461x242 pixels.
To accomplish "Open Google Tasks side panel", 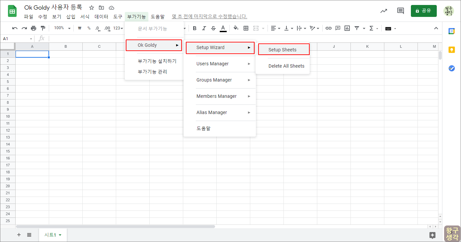I will [452, 68].
